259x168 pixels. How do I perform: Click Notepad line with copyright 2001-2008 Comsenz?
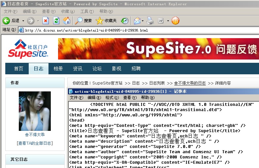tap(146, 157)
